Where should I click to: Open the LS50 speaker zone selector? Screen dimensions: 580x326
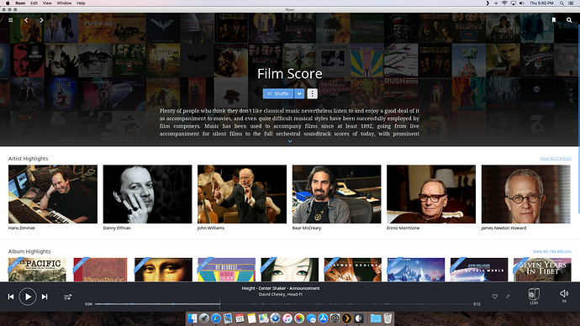tap(534, 296)
